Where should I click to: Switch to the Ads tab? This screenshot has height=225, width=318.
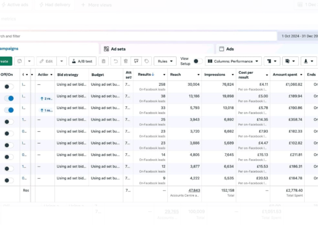point(230,49)
